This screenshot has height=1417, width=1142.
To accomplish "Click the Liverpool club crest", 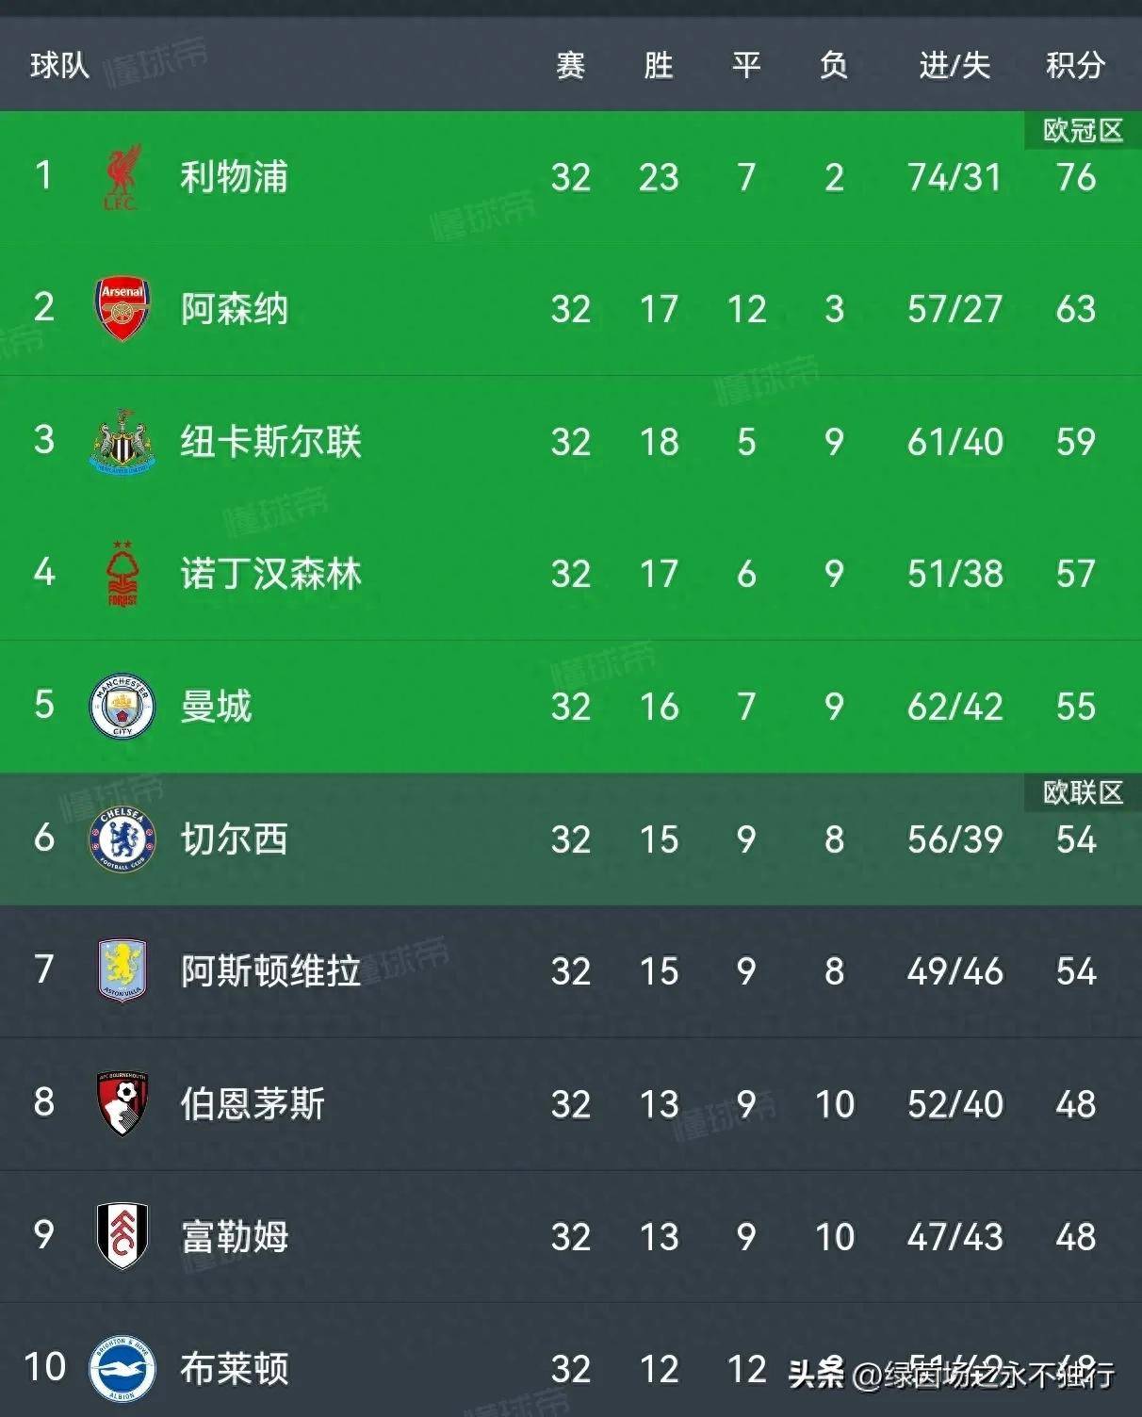I will [122, 177].
